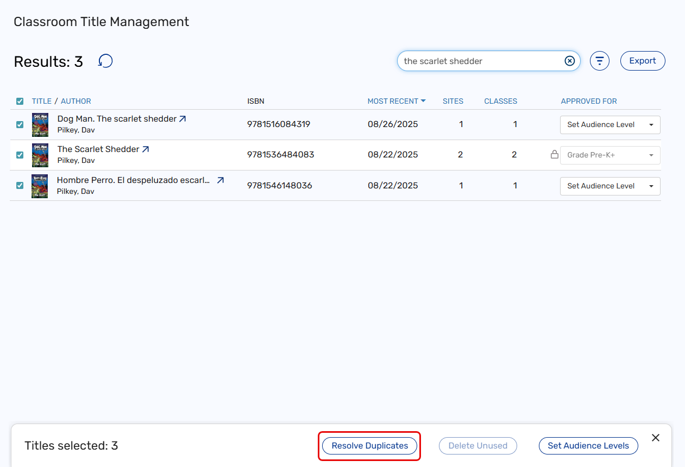This screenshot has width=685, height=467.
Task: Toggle the select all titles checkbox
Action: click(20, 102)
